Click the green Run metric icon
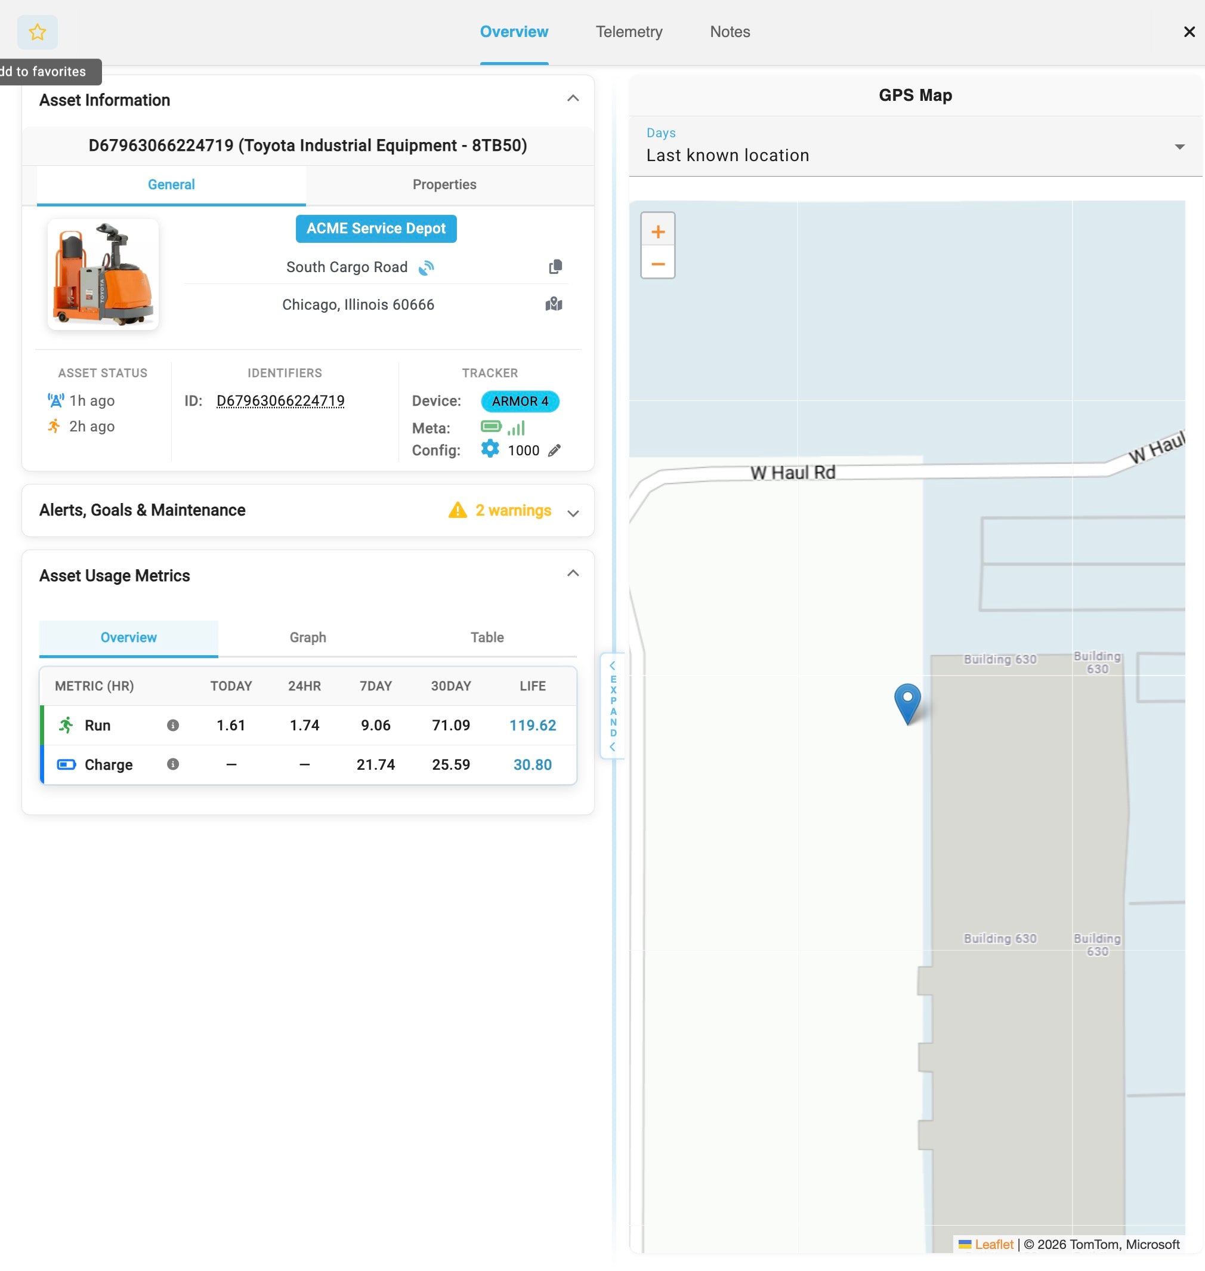 click(66, 725)
